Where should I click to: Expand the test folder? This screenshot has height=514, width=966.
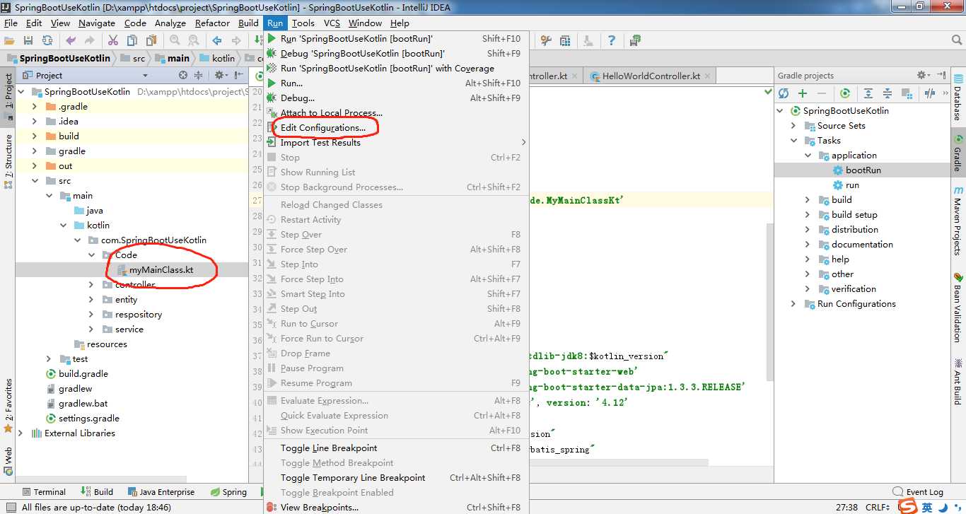pos(49,358)
